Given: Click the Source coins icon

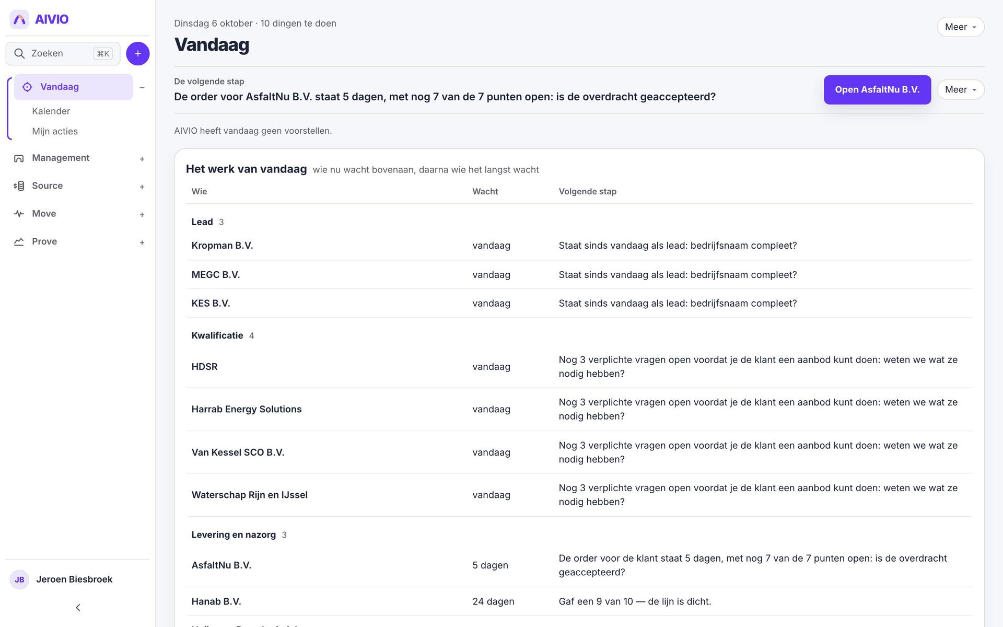Looking at the screenshot, I should point(19,186).
